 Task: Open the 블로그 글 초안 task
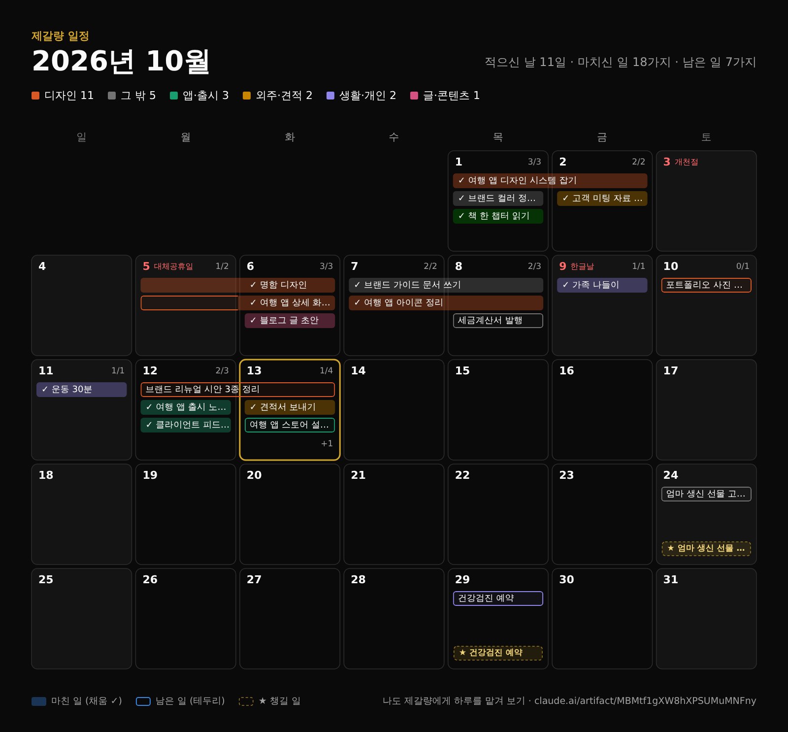[x=290, y=321]
